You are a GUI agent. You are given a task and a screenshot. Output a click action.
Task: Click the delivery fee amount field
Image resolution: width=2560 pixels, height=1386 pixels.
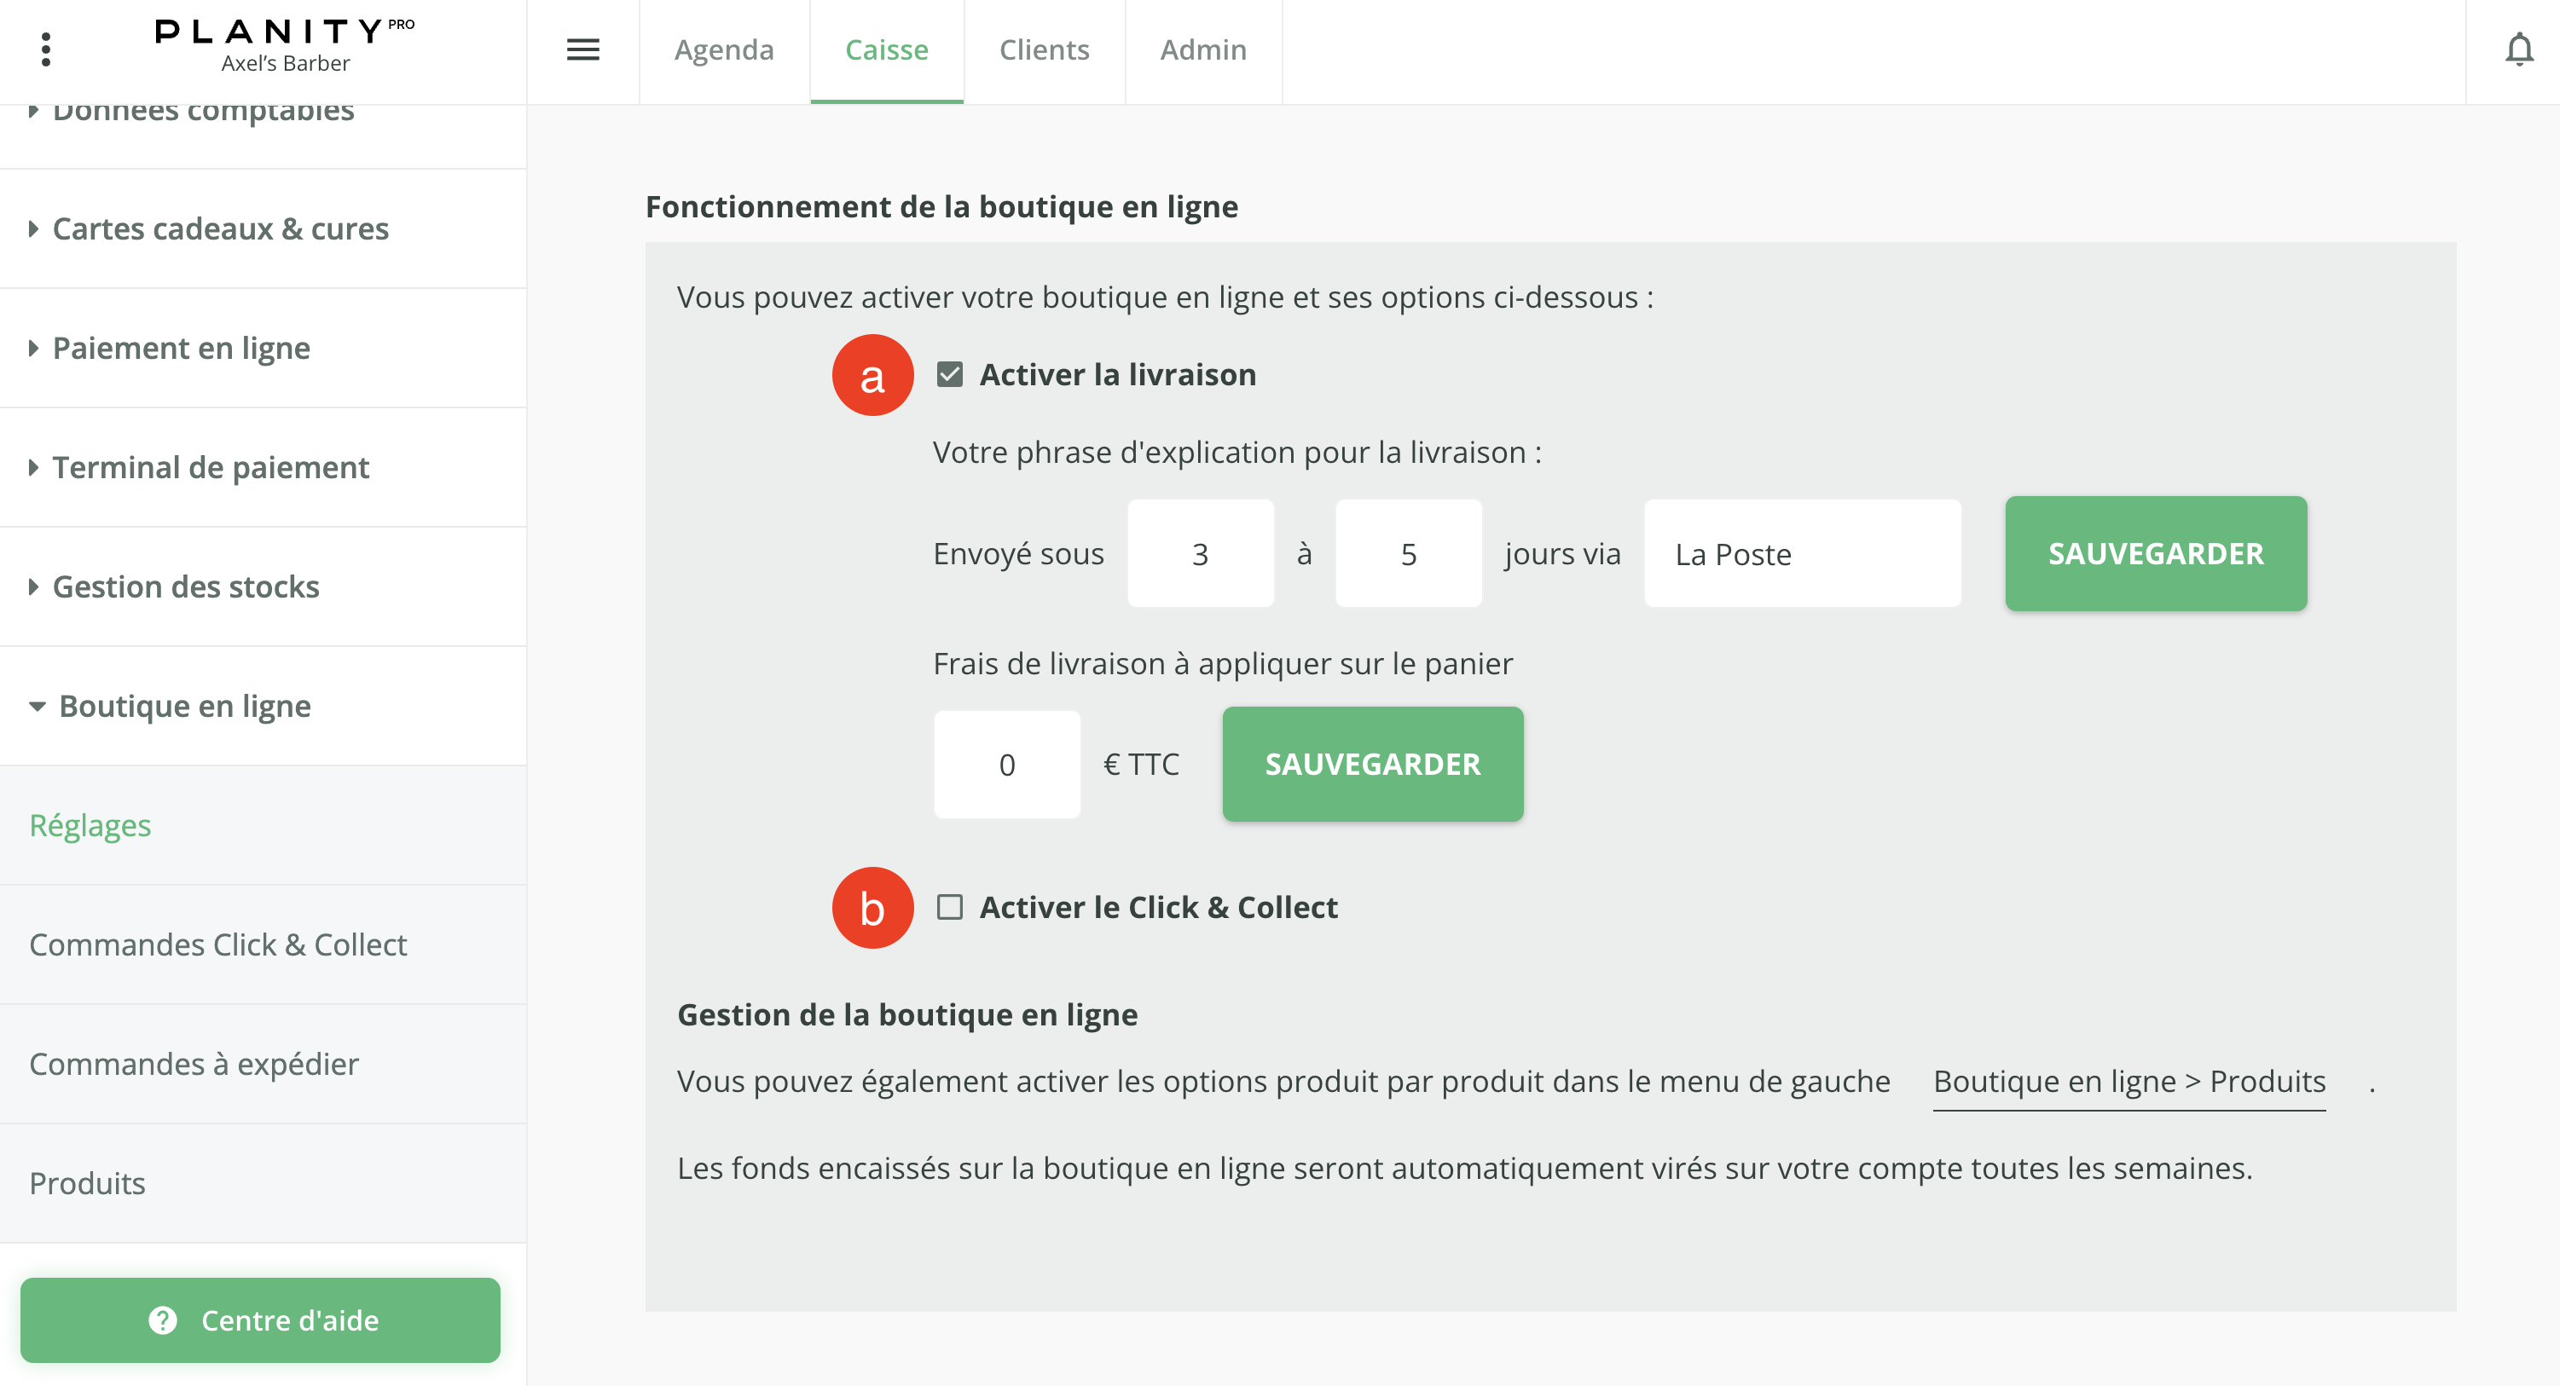coord(1005,764)
